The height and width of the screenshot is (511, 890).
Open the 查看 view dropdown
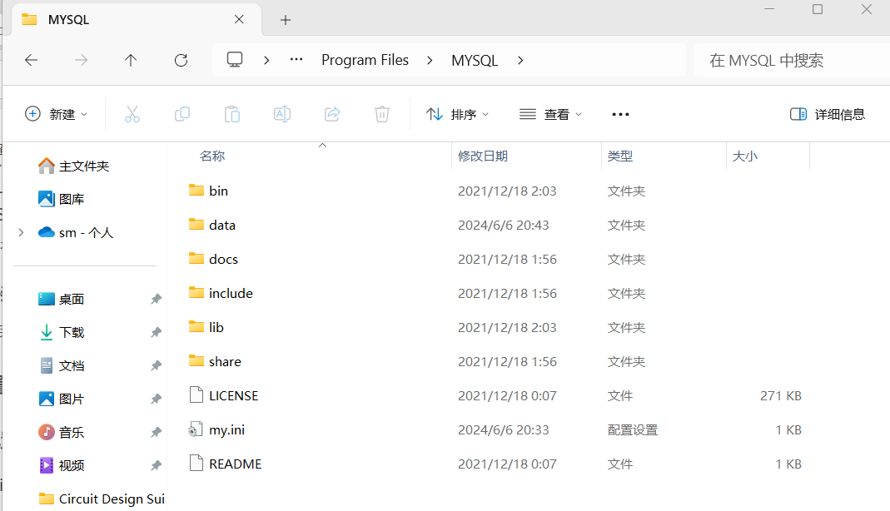[550, 115]
